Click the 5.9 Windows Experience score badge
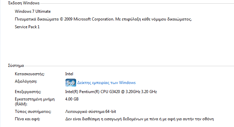 [71, 83]
